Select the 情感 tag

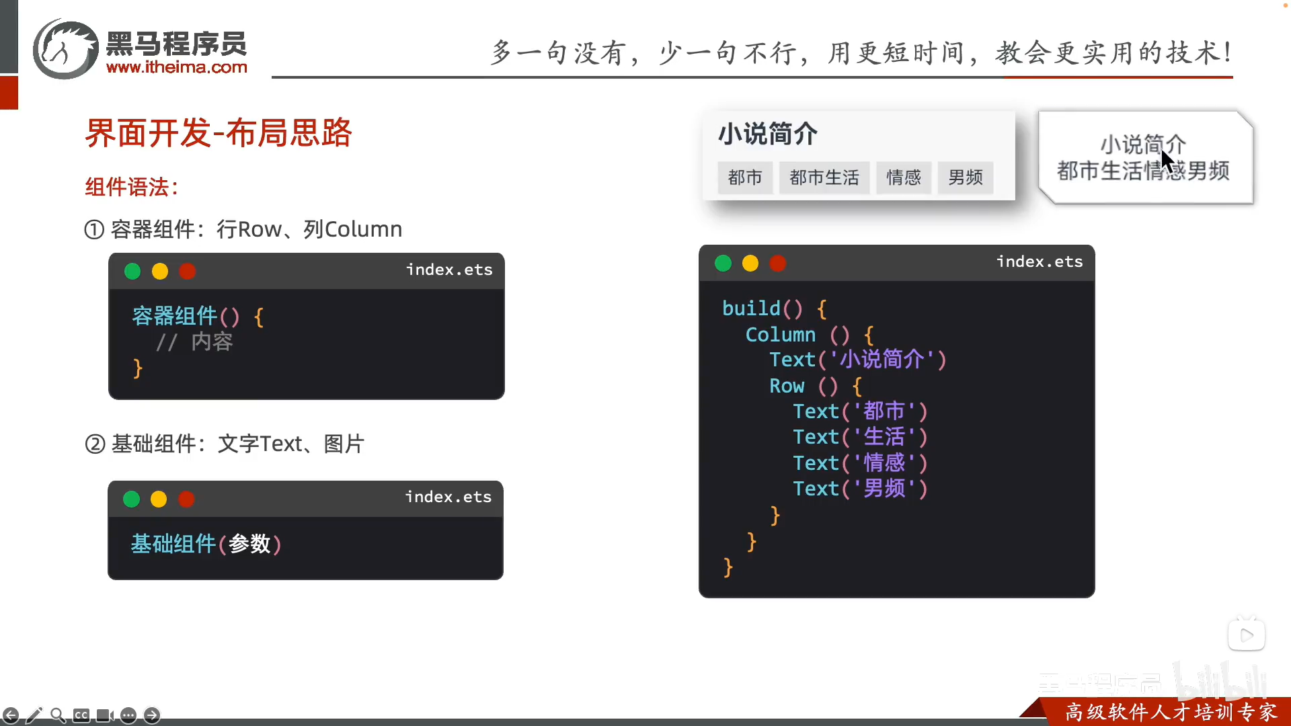[x=904, y=177]
